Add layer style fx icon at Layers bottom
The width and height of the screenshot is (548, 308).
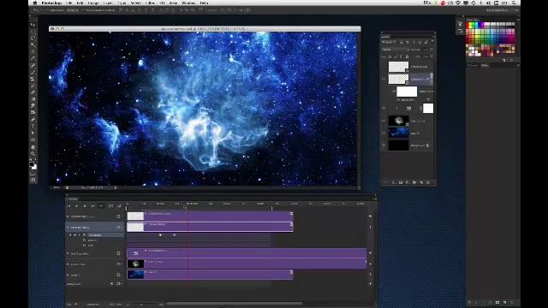[x=394, y=182]
